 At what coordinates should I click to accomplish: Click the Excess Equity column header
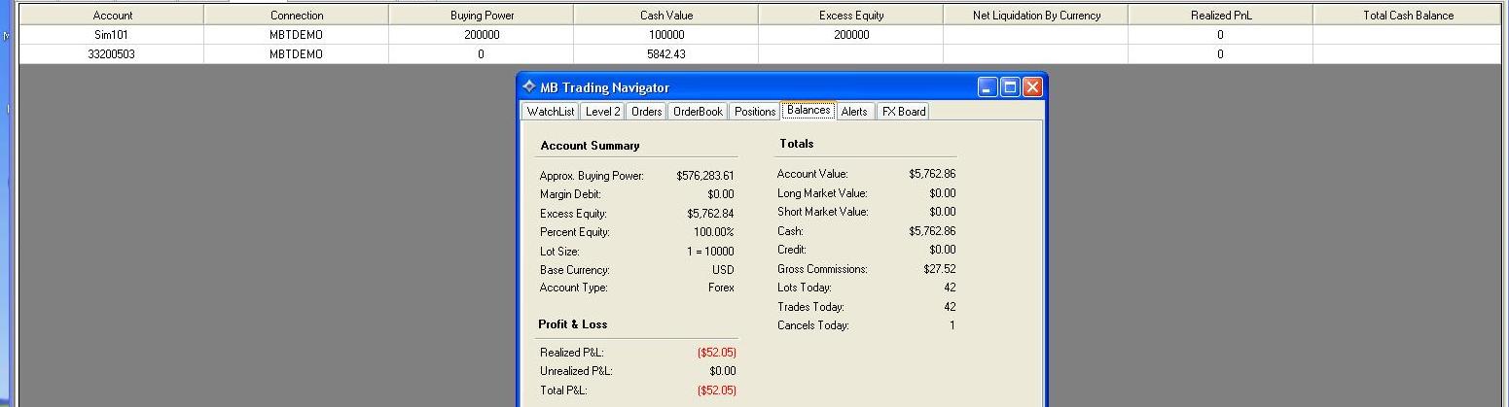coord(851,16)
